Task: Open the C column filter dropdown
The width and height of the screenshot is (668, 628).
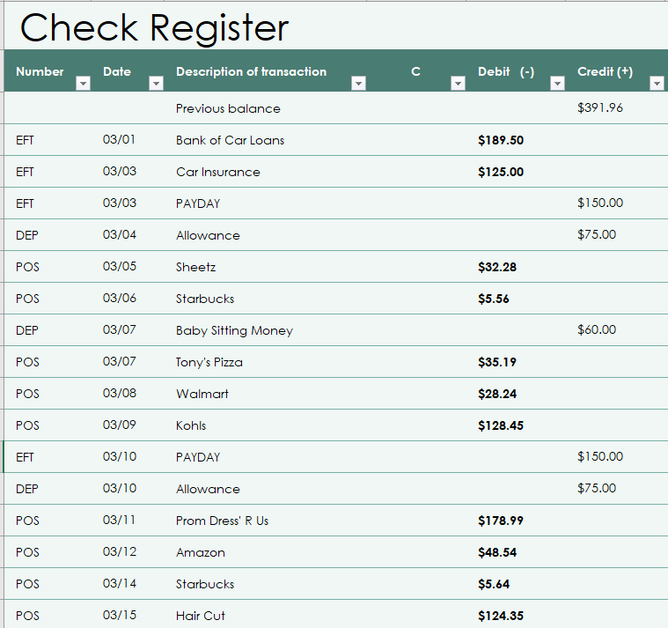Action: pyautogui.click(x=458, y=83)
